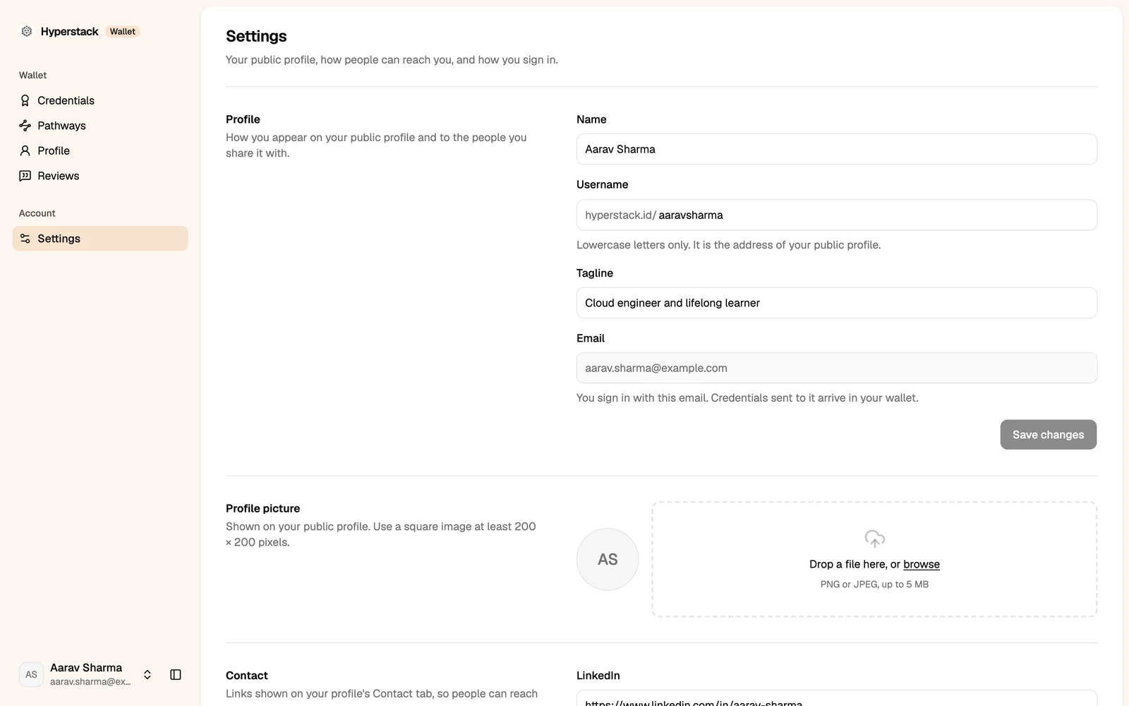The height and width of the screenshot is (706, 1129).
Task: Click the cloud upload icon in dropzone
Action: tap(874, 539)
